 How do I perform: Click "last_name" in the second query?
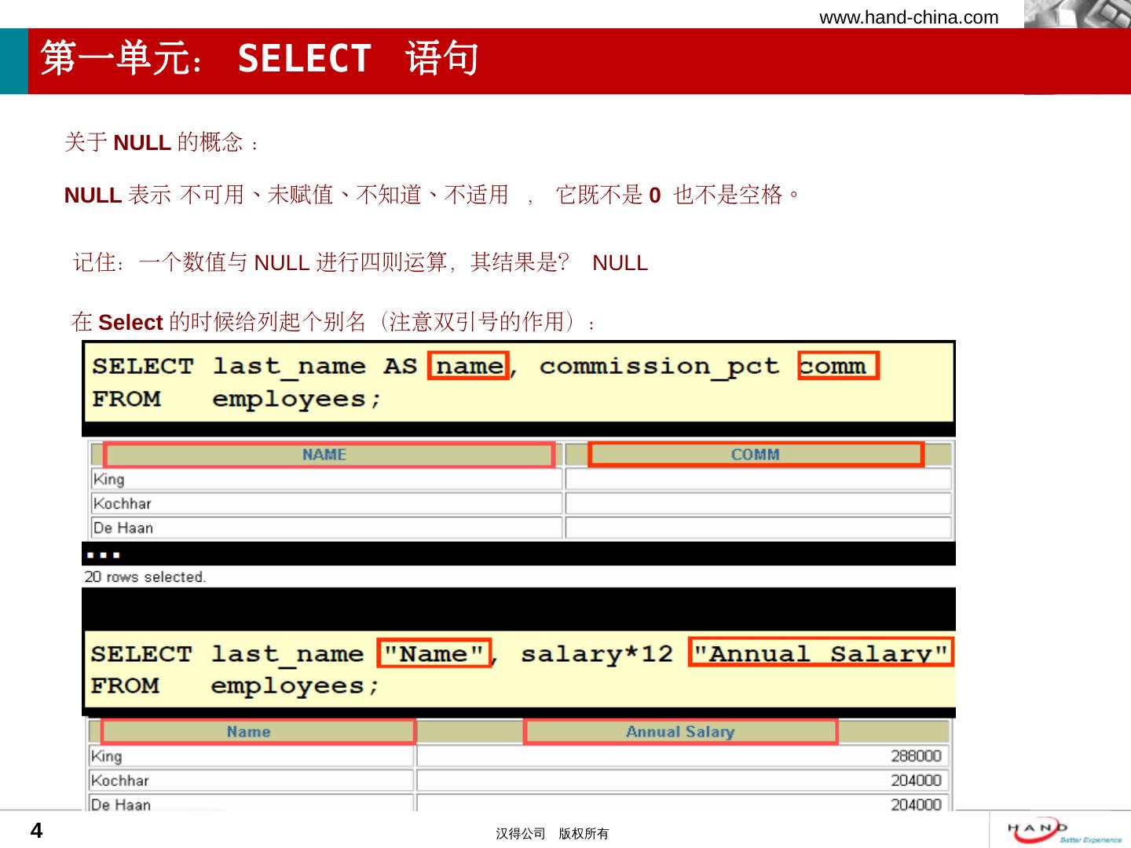point(287,653)
